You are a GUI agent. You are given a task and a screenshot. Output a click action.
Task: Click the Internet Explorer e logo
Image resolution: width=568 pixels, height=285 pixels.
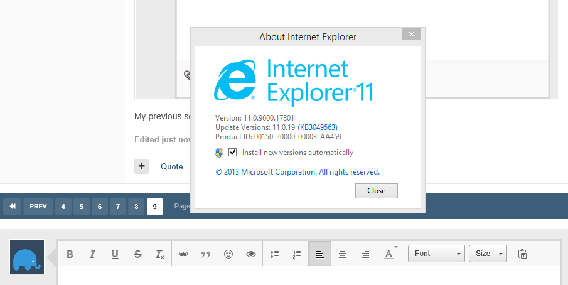coord(235,80)
